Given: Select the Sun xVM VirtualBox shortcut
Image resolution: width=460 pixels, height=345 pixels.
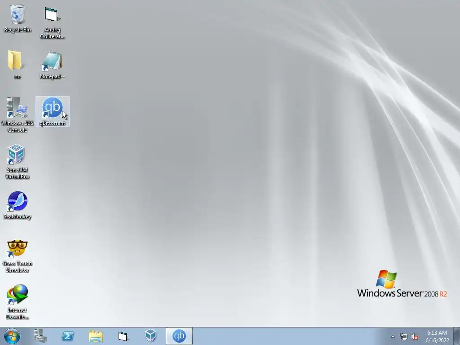Looking at the screenshot, I should (18, 161).
